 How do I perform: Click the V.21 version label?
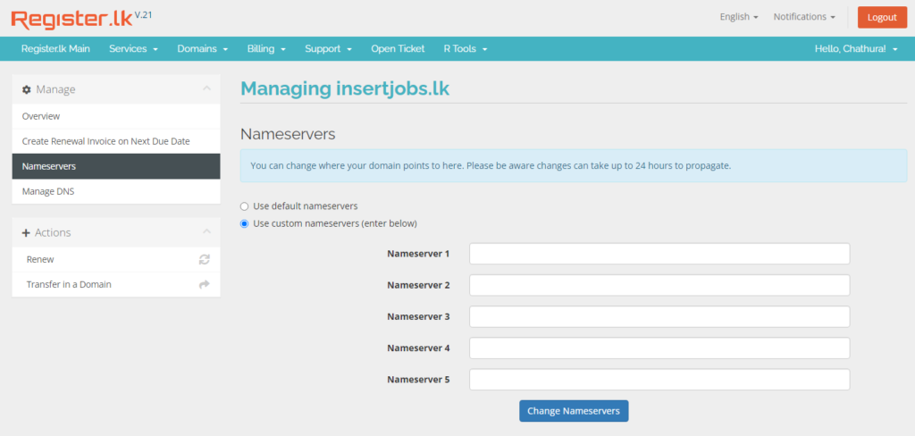144,15
